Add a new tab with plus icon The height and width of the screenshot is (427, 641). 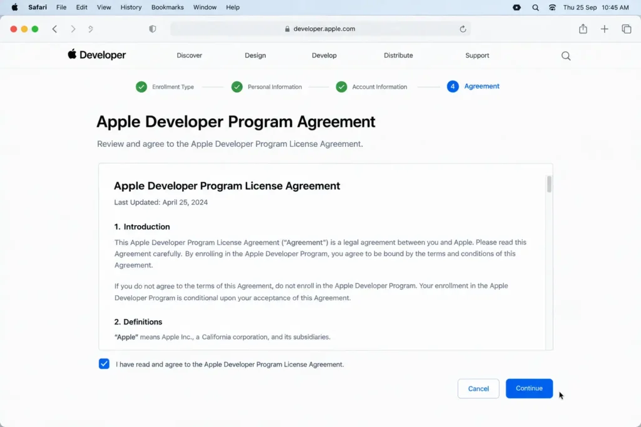[x=605, y=29]
